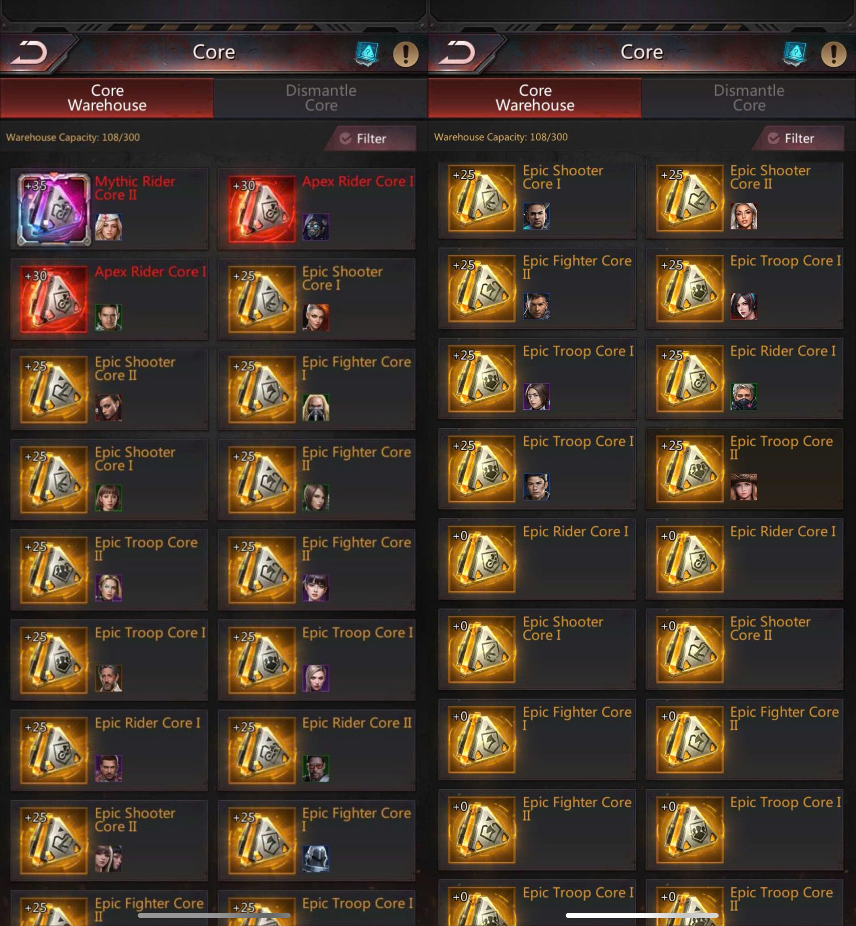Go back using the left screen's return arrow

click(x=30, y=52)
